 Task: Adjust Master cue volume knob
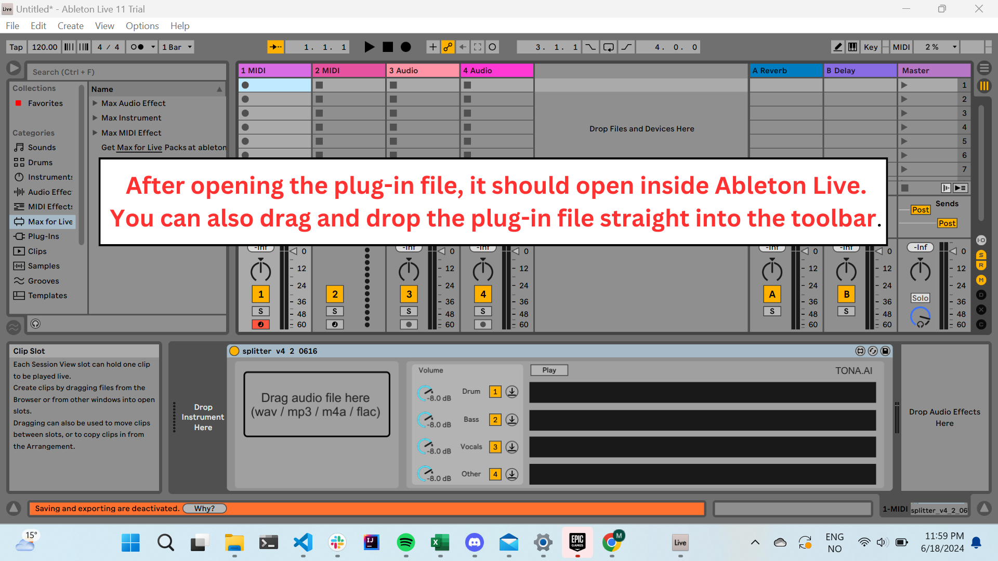[x=920, y=317]
